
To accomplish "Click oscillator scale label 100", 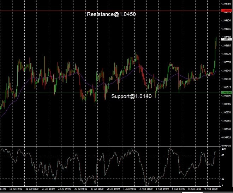I will tap(223, 149).
